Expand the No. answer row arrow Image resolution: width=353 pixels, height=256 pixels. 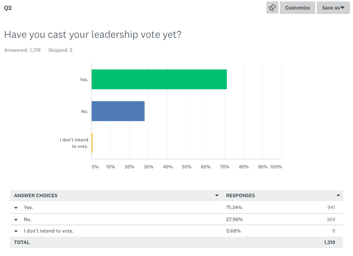point(16,220)
